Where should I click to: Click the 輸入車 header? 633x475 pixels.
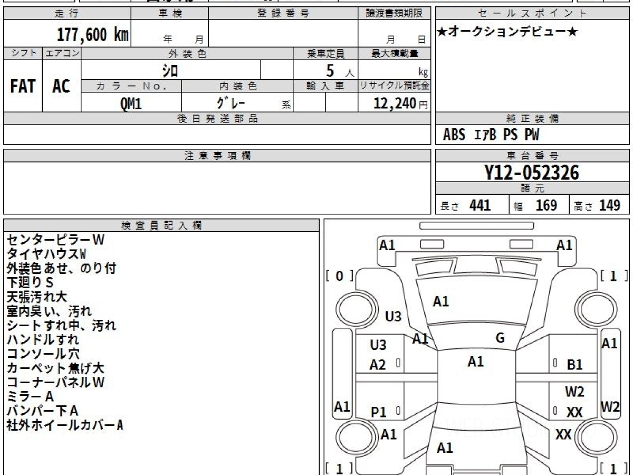pyautogui.click(x=325, y=86)
